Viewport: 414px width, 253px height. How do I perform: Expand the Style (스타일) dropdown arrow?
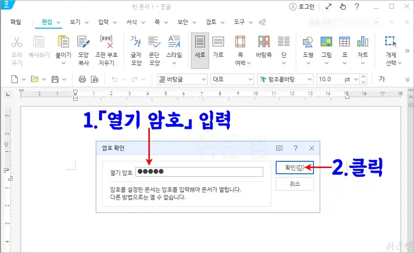[174, 63]
